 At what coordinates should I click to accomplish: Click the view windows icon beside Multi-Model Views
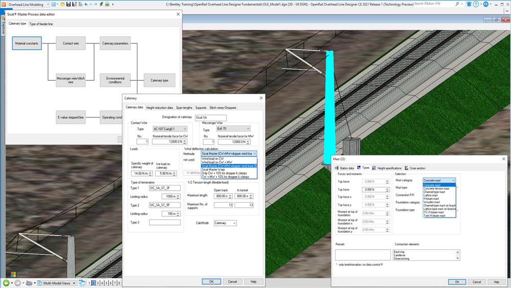coord(82,283)
